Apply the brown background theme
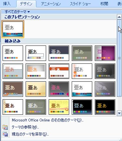Screen dimensions: 122x141 click(x=13, y=89)
